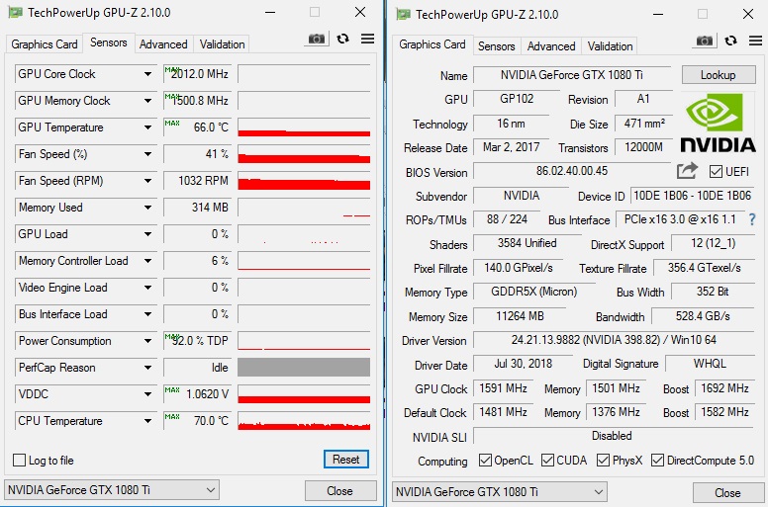Open Memory Controller Load sensor dropdown
The width and height of the screenshot is (768, 507).
[x=147, y=261]
